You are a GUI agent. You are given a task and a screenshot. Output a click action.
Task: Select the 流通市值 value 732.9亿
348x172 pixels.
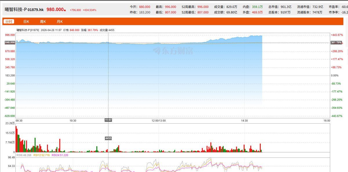pos(318,7)
